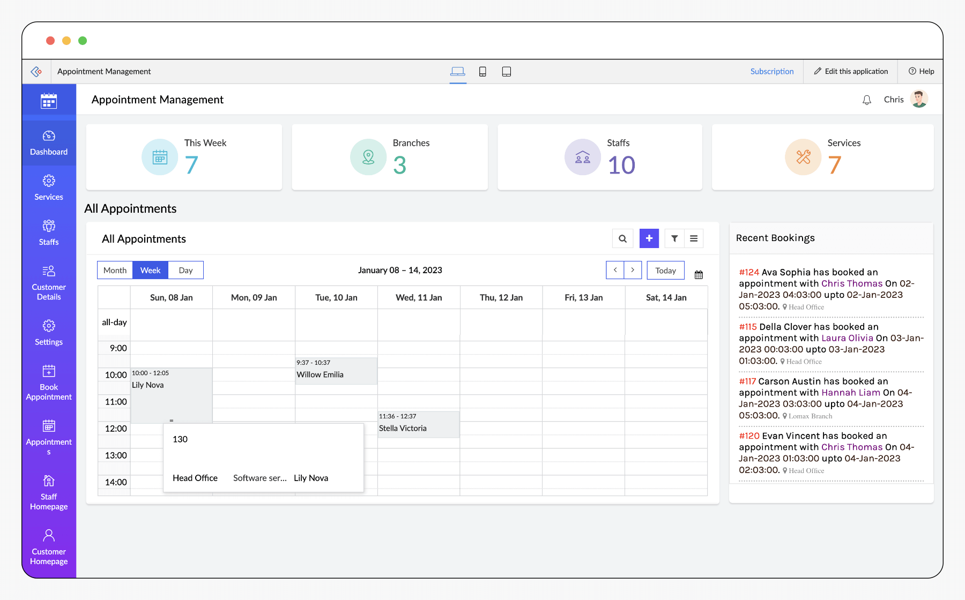965x600 pixels.
Task: Switch to mobile phone preview
Action: [482, 72]
